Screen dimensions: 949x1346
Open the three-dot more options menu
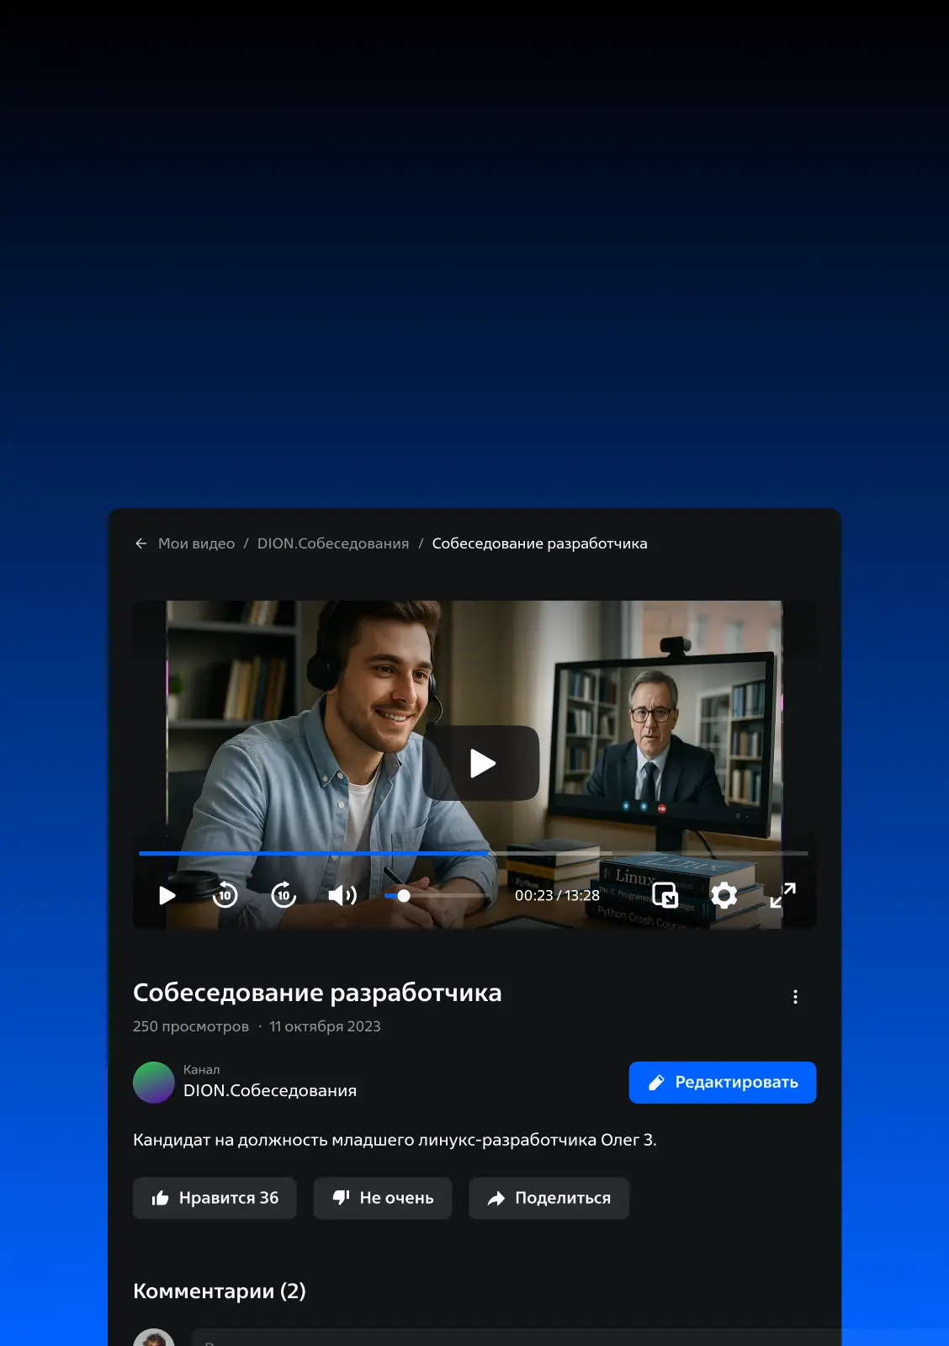point(795,997)
